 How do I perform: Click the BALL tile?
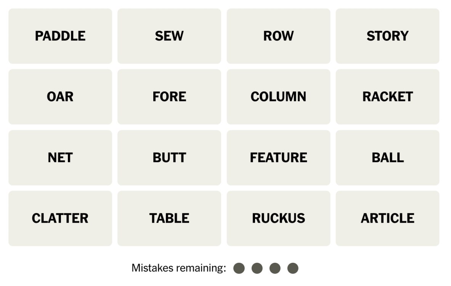click(387, 157)
